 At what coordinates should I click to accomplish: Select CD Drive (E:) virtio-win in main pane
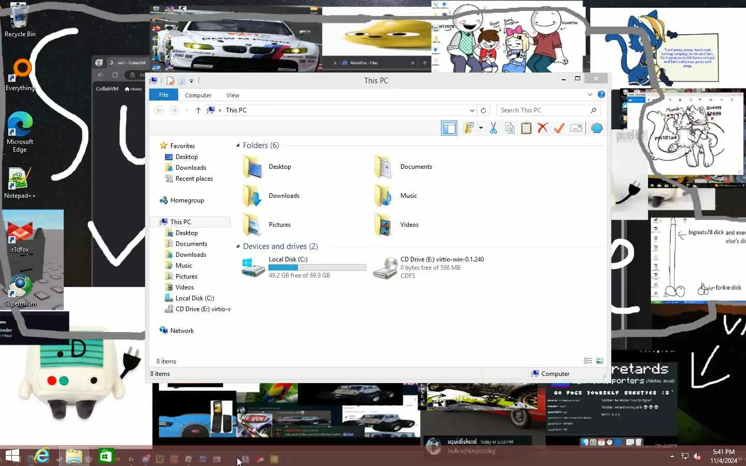coord(429,267)
